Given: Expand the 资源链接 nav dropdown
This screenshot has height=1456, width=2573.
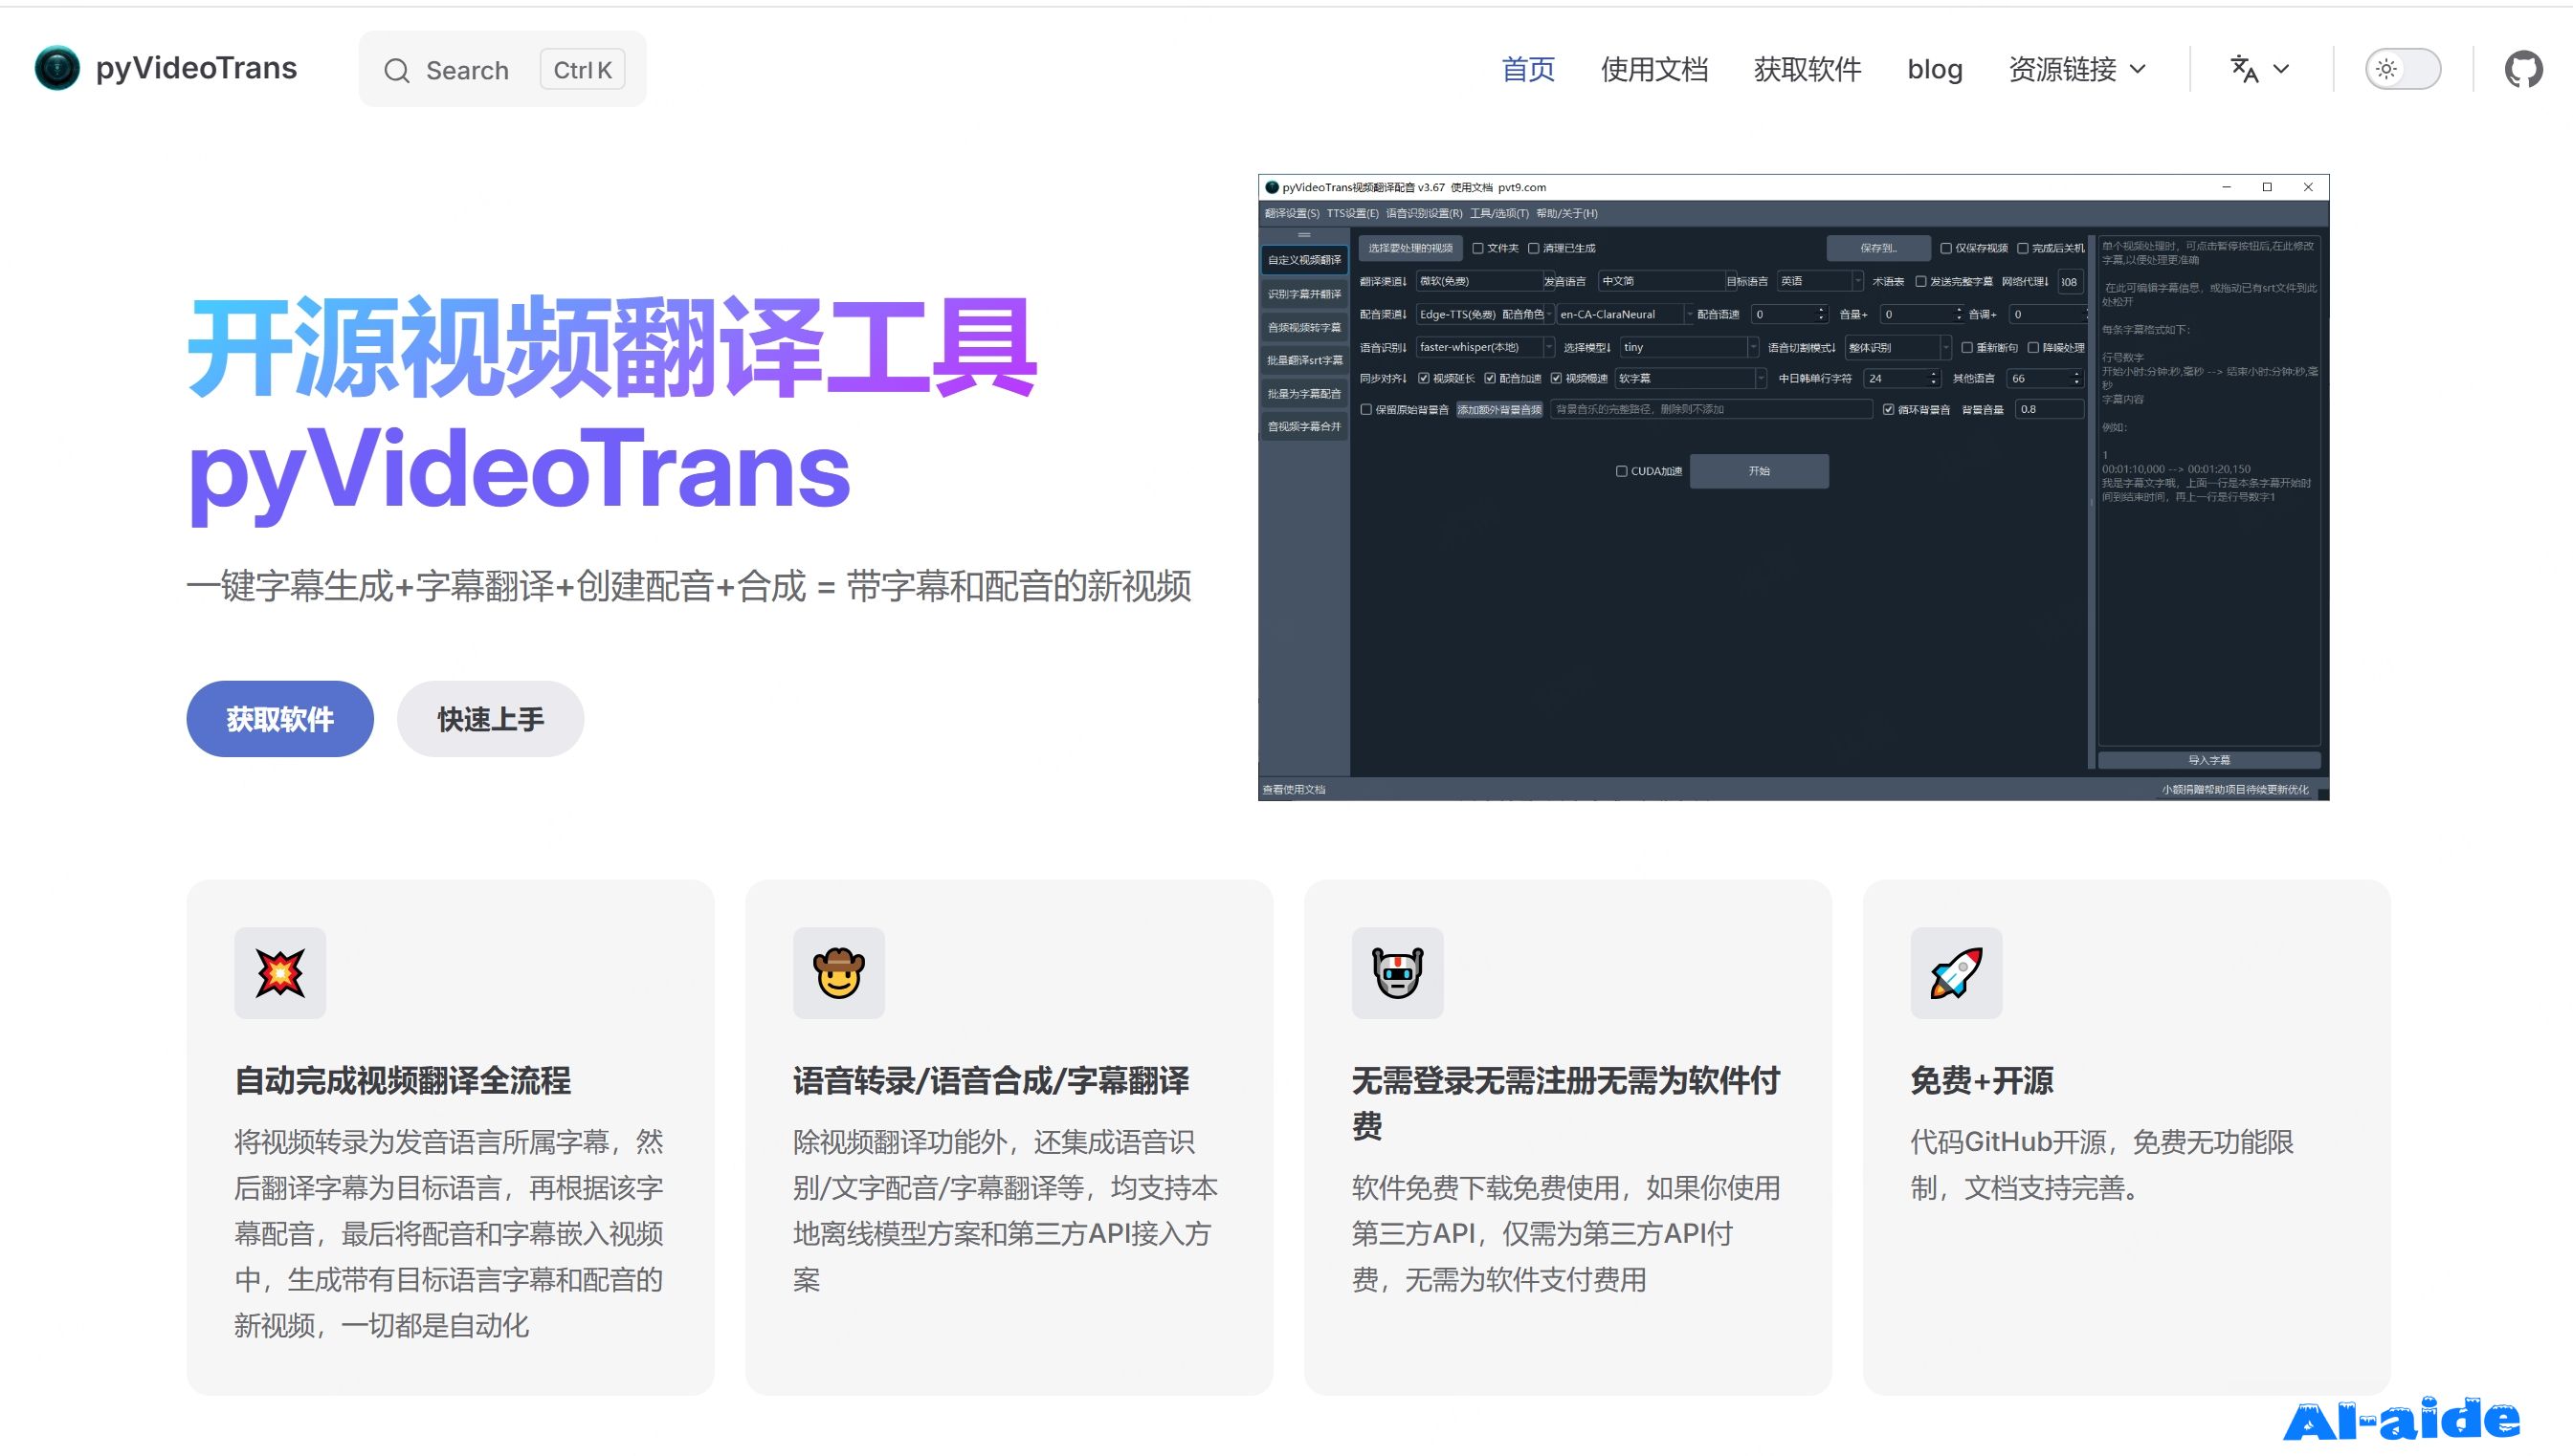Looking at the screenshot, I should point(2076,69).
